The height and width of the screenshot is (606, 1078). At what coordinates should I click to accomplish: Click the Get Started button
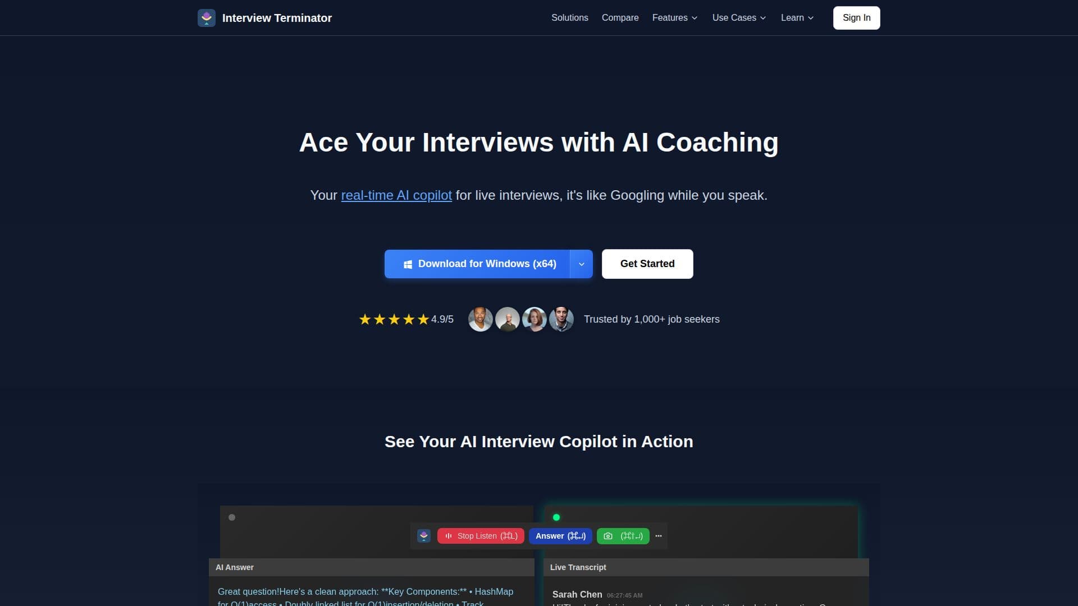647,264
